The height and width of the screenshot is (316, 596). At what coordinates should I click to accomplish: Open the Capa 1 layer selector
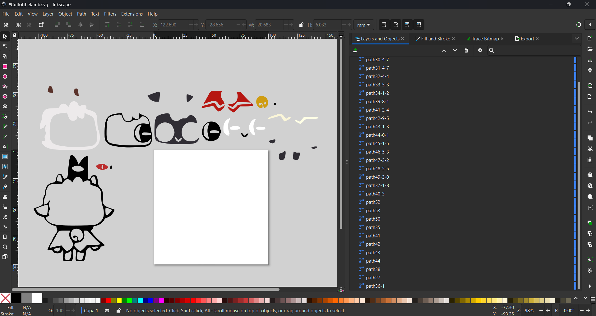[91, 310]
